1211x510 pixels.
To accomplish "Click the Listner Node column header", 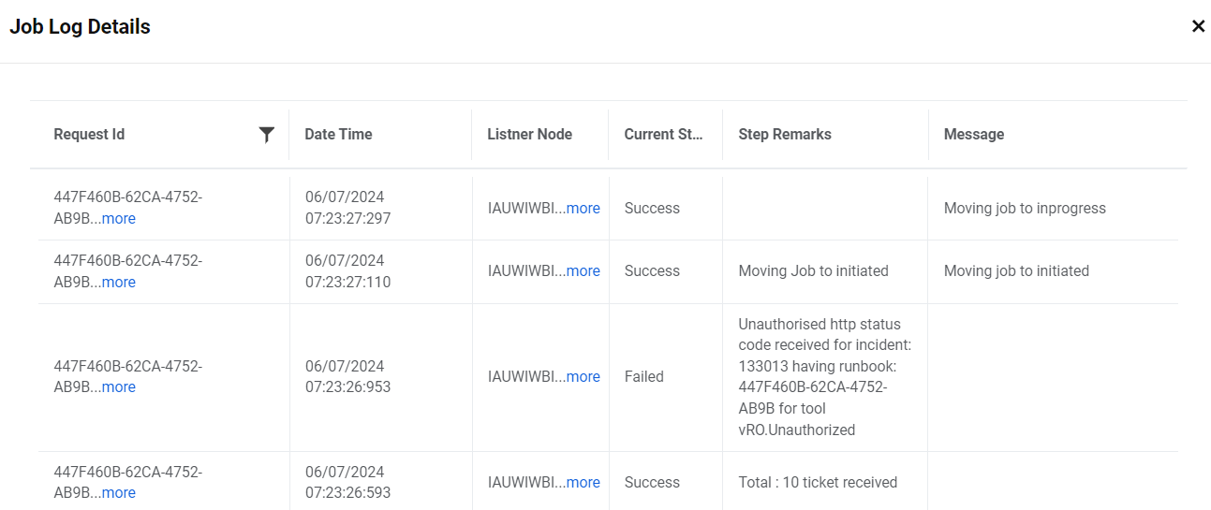I will coord(529,135).
